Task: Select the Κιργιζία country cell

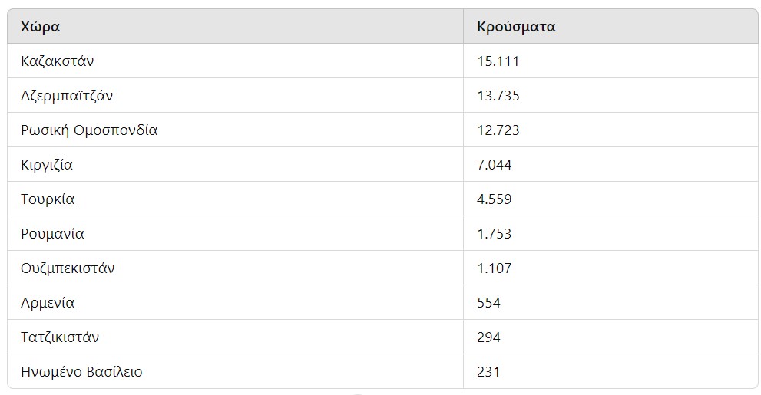Action: 236,164
